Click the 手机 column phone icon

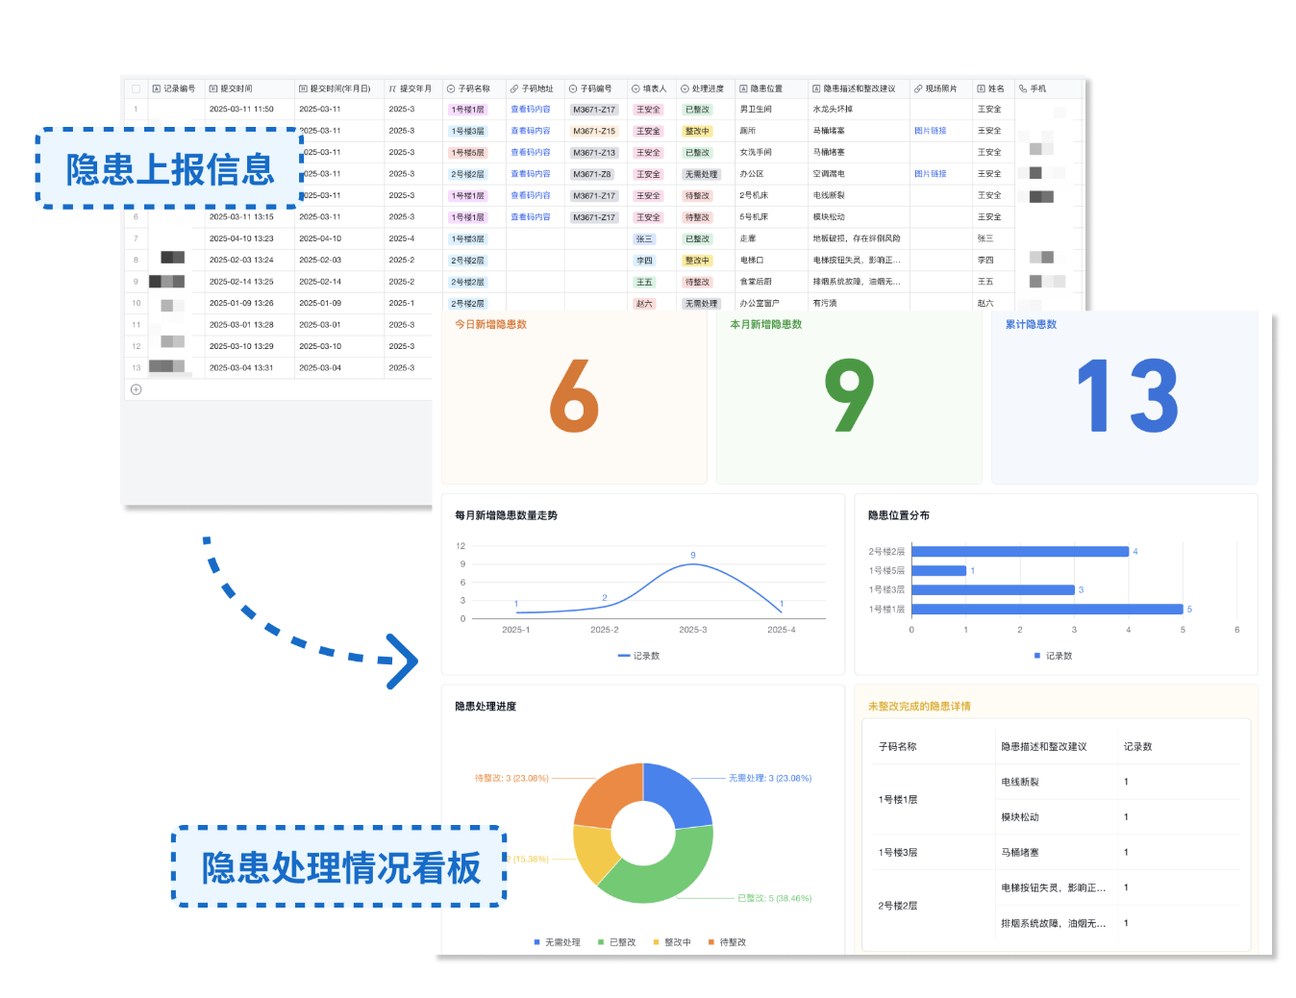(x=1023, y=88)
